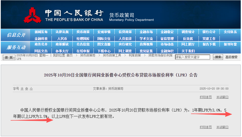Viewport: 242px width, 137px height.
Task: Open the 反洗钱 section
Action: [x=188, y=39]
